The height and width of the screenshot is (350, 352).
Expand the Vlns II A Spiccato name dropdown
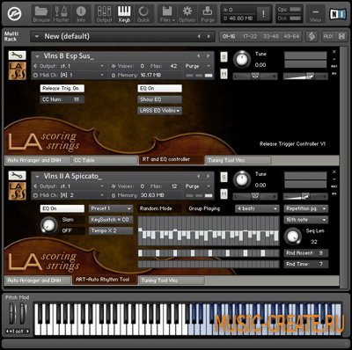point(38,176)
